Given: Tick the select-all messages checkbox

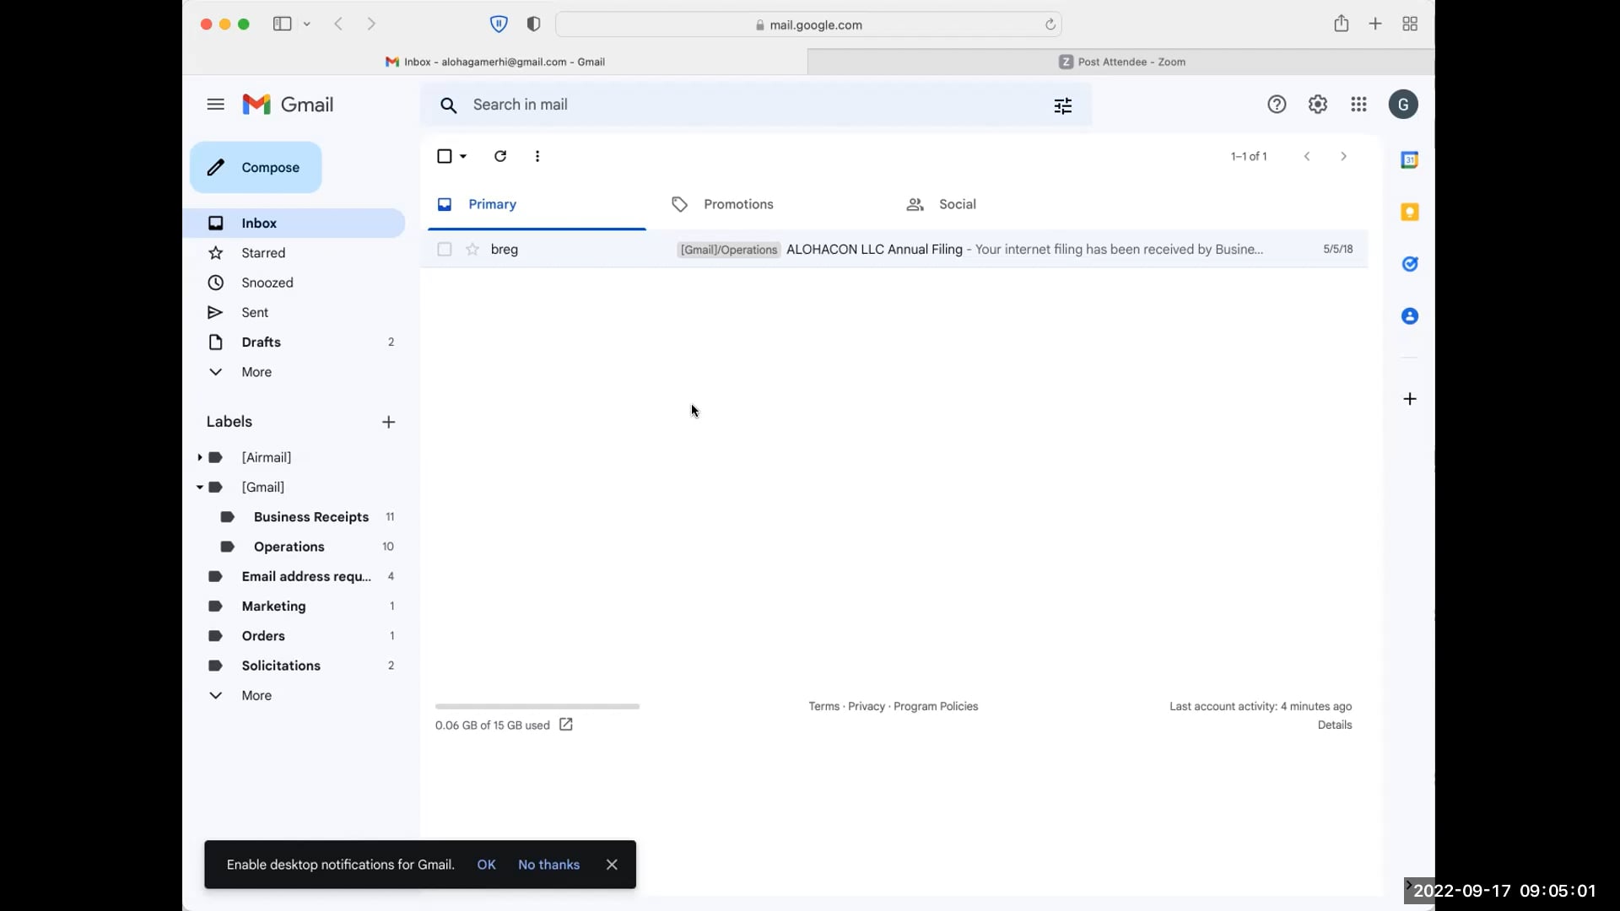Looking at the screenshot, I should pyautogui.click(x=445, y=156).
